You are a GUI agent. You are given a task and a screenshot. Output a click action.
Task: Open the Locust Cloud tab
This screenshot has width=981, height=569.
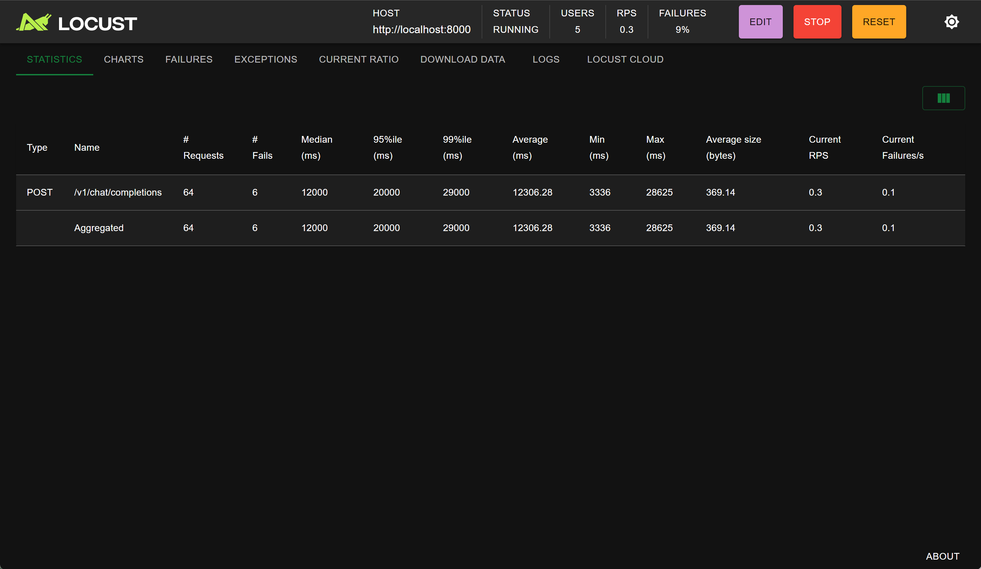click(625, 60)
